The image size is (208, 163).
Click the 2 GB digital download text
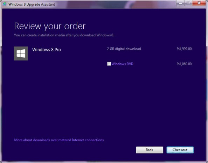tap(124, 49)
